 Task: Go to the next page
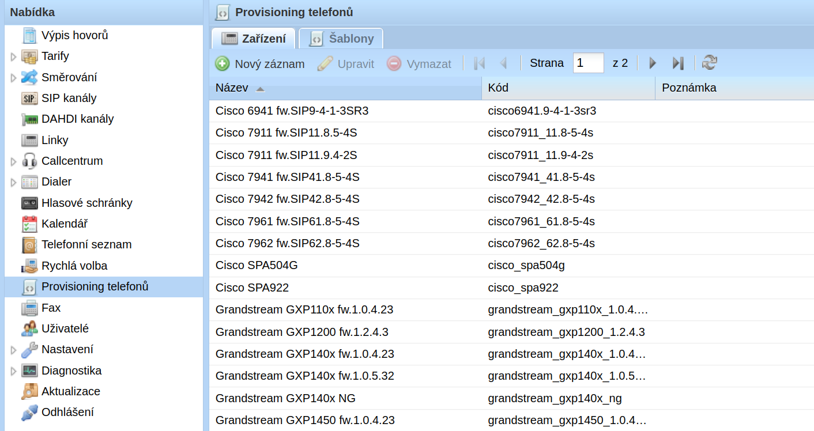[653, 63]
